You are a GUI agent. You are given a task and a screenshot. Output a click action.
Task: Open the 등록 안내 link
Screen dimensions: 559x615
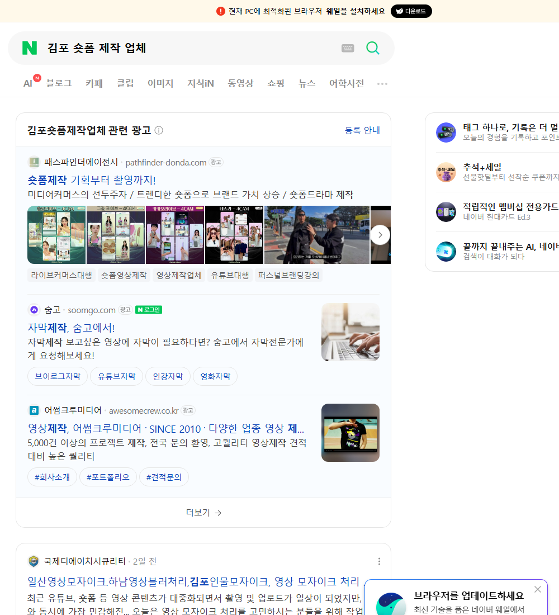pyautogui.click(x=362, y=130)
